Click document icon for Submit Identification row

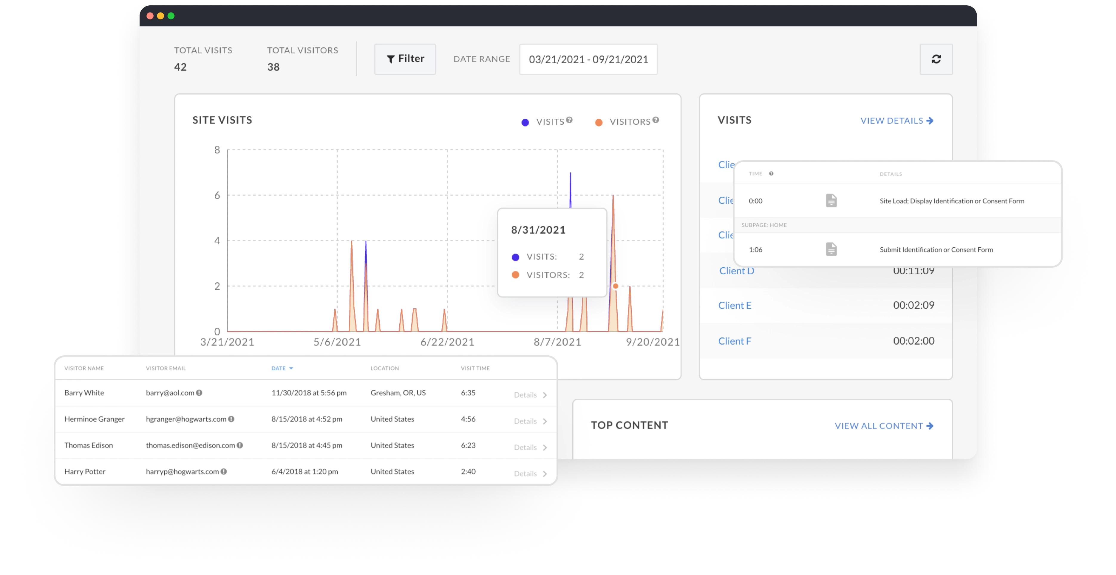coord(831,249)
